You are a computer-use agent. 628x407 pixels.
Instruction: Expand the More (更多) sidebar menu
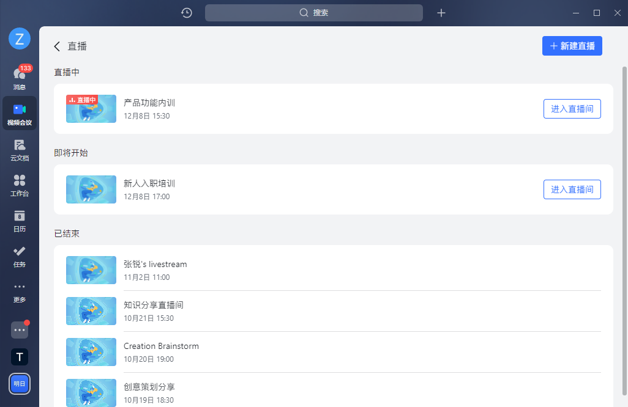20,291
